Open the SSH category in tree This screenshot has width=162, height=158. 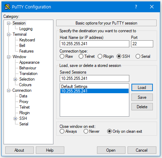[23, 118]
